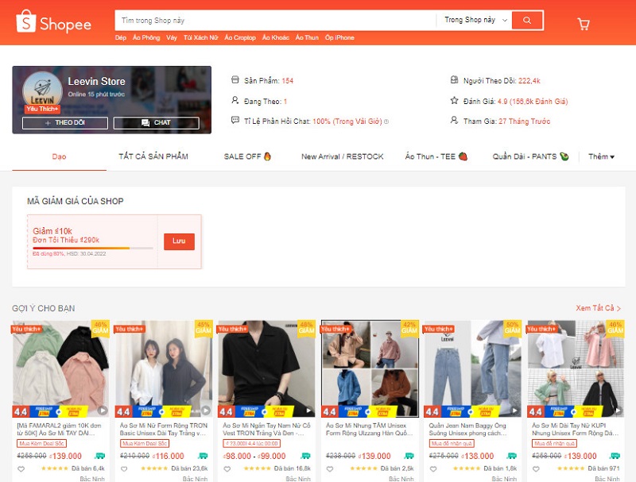Toggle heart on the black short-sleeve shirt
Viewport: 636px width, 482px height.
[226, 469]
